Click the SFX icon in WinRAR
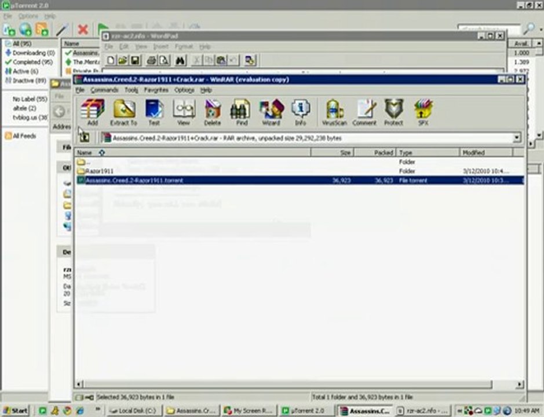Screen dimensions: 544x417 [423, 112]
